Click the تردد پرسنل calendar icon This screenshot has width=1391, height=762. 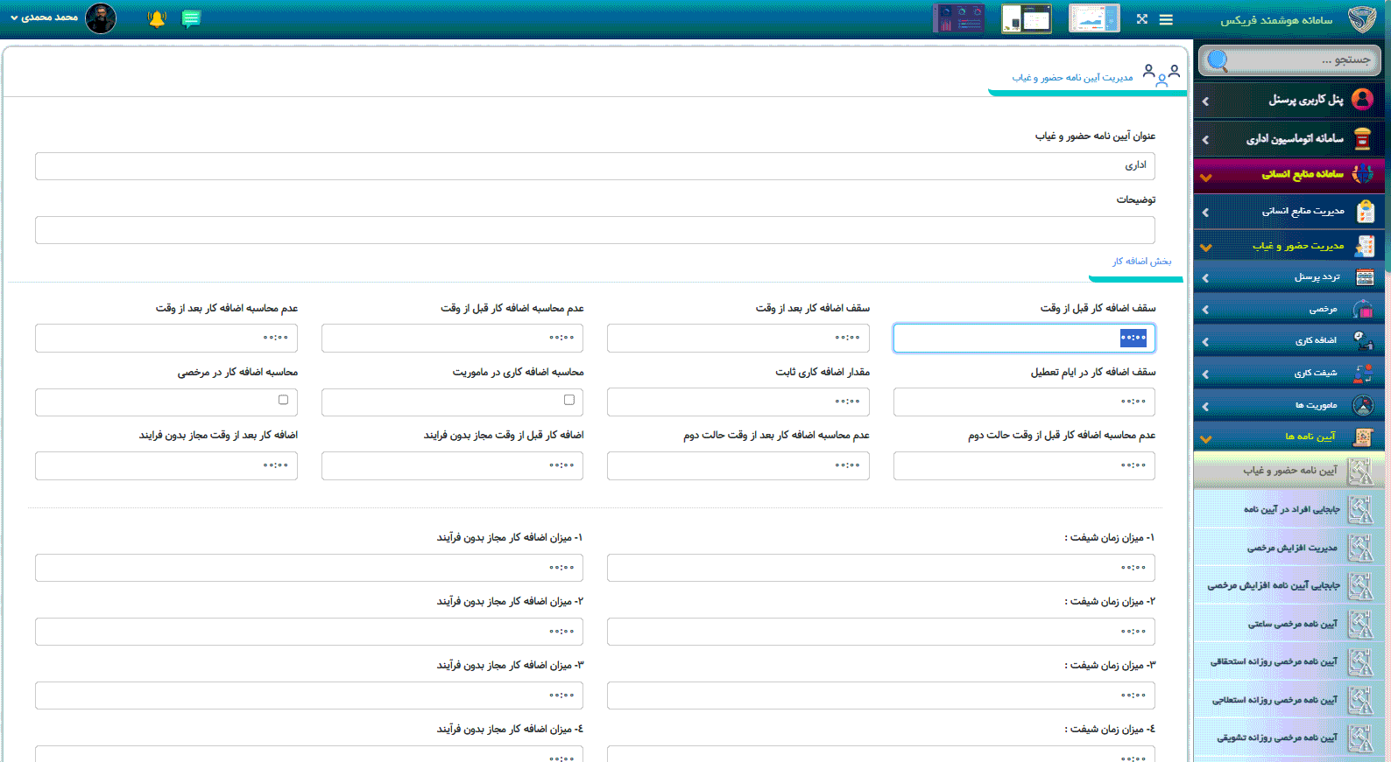(x=1364, y=278)
